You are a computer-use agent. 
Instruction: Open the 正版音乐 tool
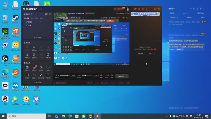tap(48, 68)
